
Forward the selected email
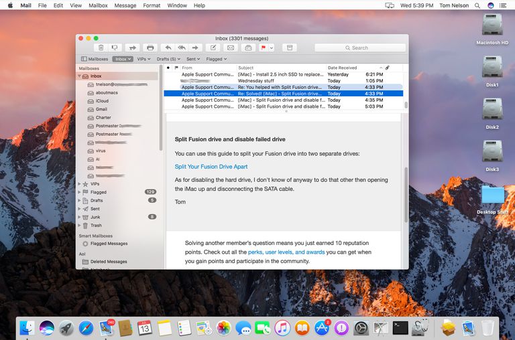point(195,48)
